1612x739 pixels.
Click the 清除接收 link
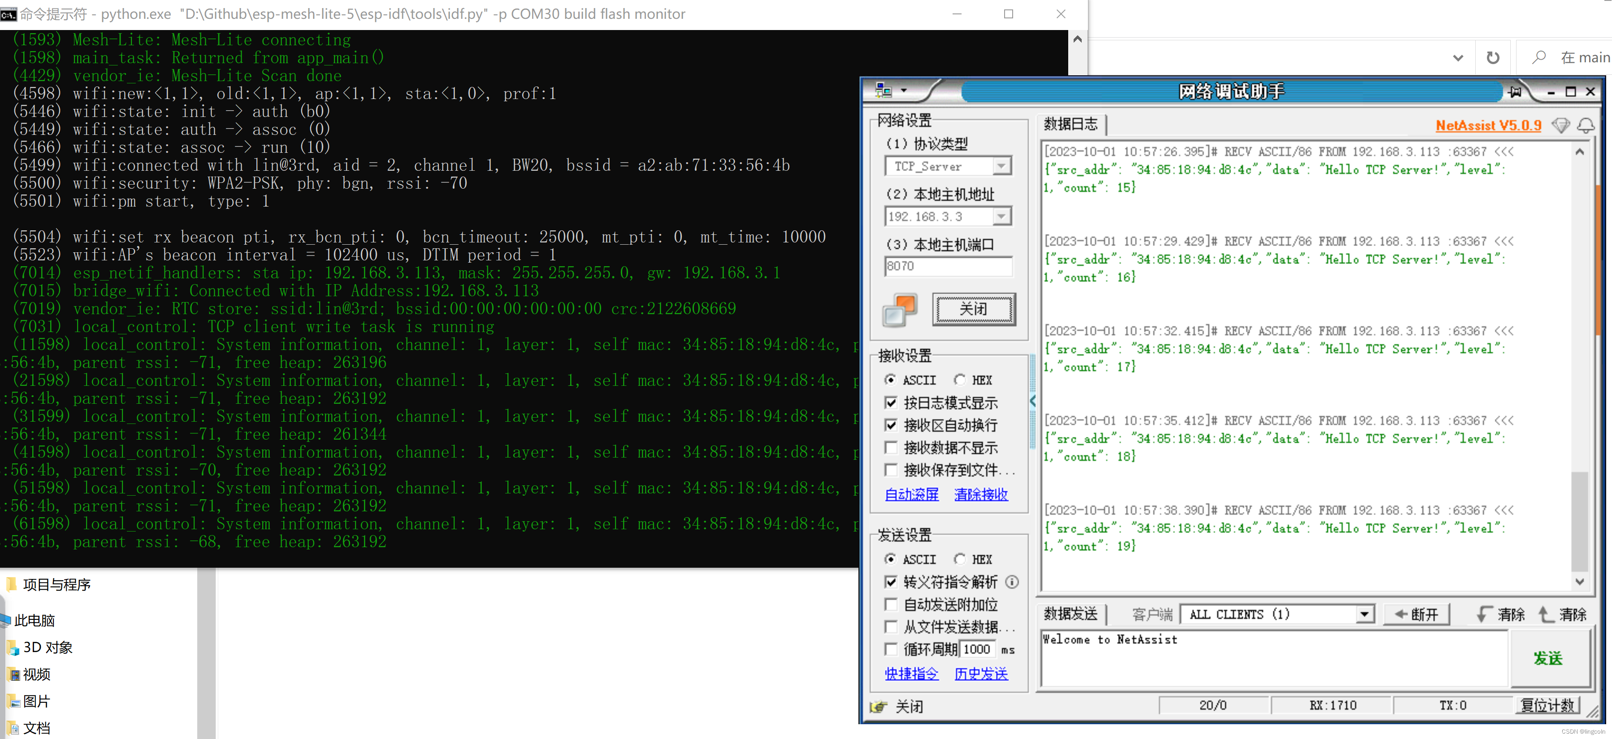(x=980, y=494)
